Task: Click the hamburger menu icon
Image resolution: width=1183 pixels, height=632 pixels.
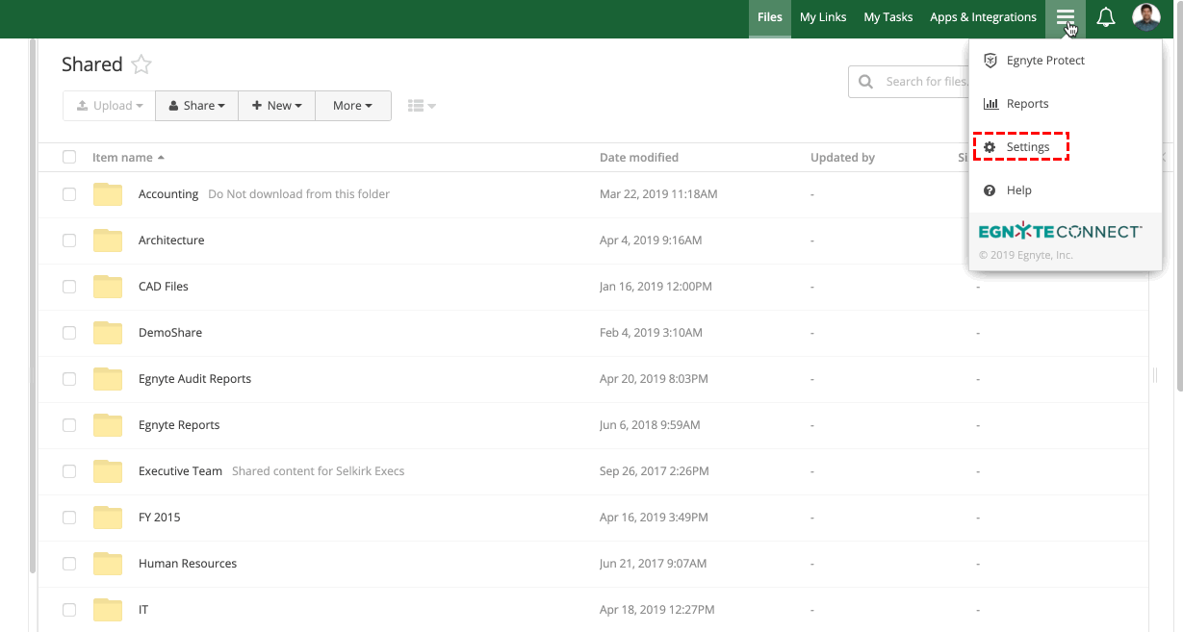Action: click(1065, 17)
